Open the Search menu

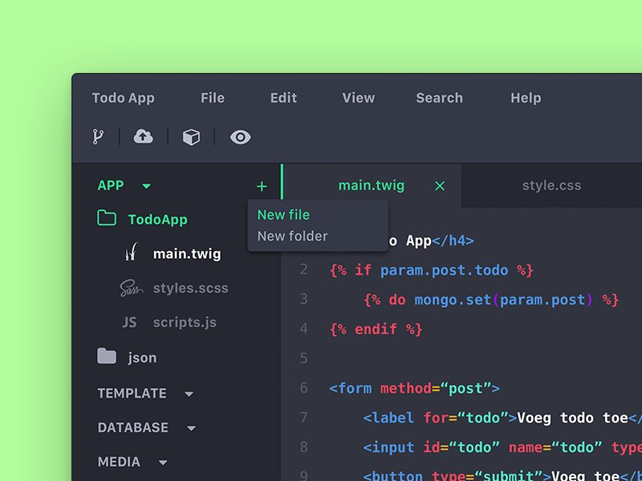pos(439,98)
